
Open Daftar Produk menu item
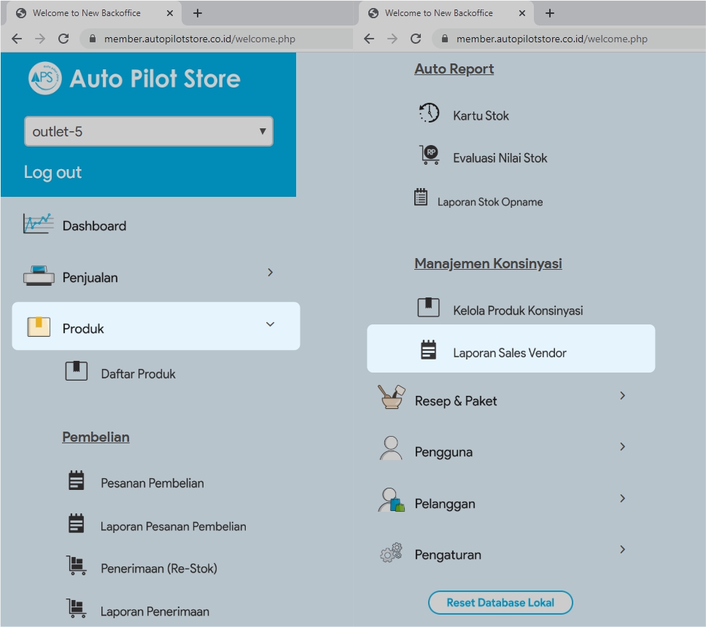click(139, 374)
